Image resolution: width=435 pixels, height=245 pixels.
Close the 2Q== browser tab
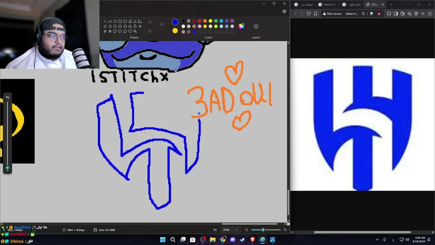pyautogui.click(x=383, y=4)
